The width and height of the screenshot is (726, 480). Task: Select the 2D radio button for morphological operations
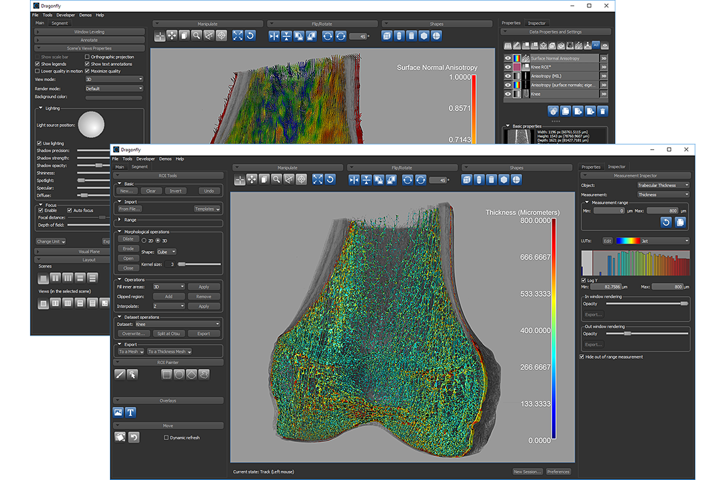tap(144, 241)
